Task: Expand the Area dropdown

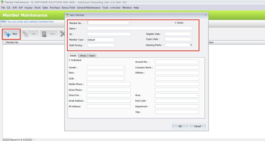Action: pyautogui.click(x=197, y=95)
